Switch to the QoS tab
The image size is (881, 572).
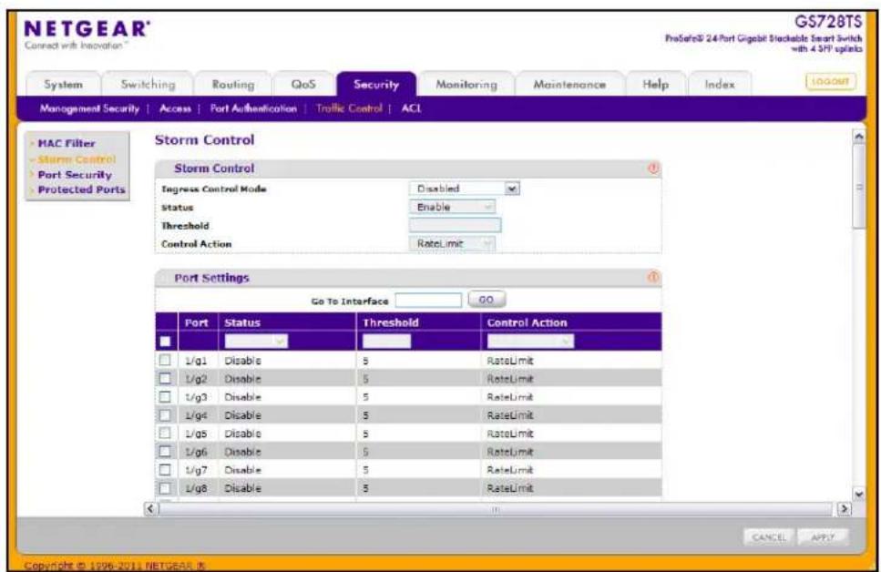(303, 85)
